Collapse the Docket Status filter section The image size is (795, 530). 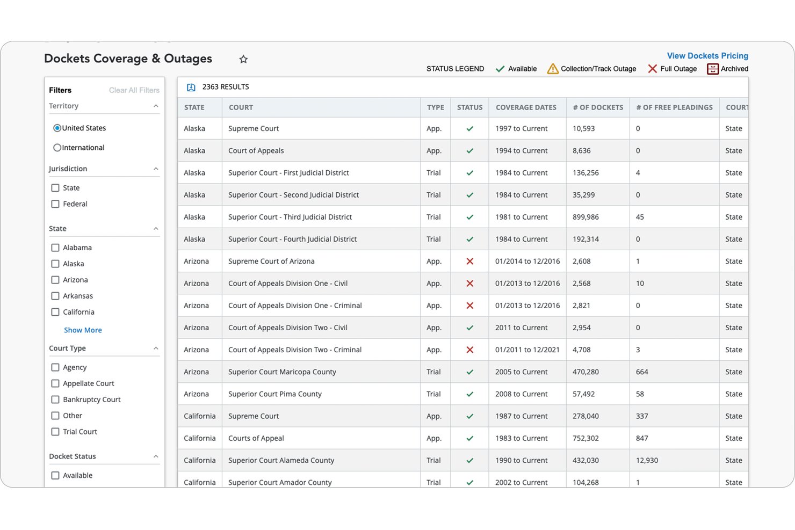coord(156,456)
